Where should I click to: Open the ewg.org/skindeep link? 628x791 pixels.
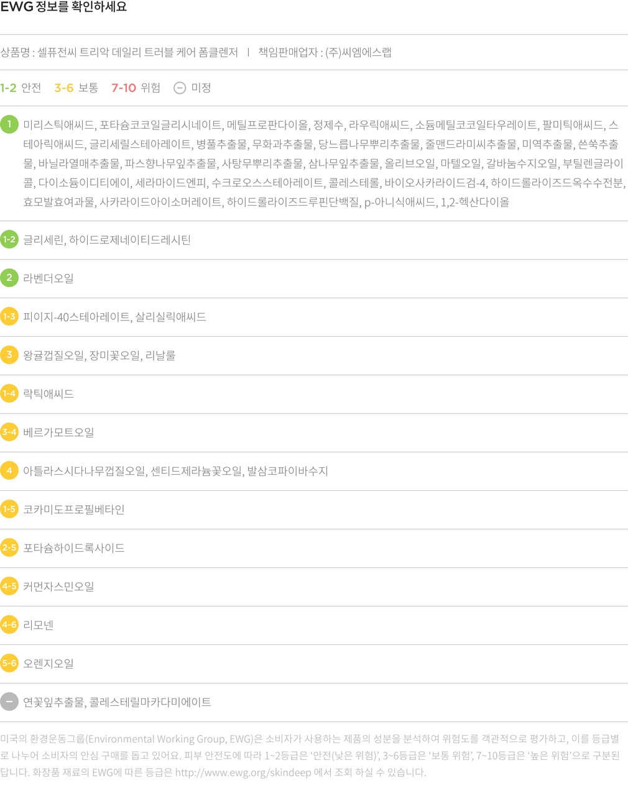[242, 772]
